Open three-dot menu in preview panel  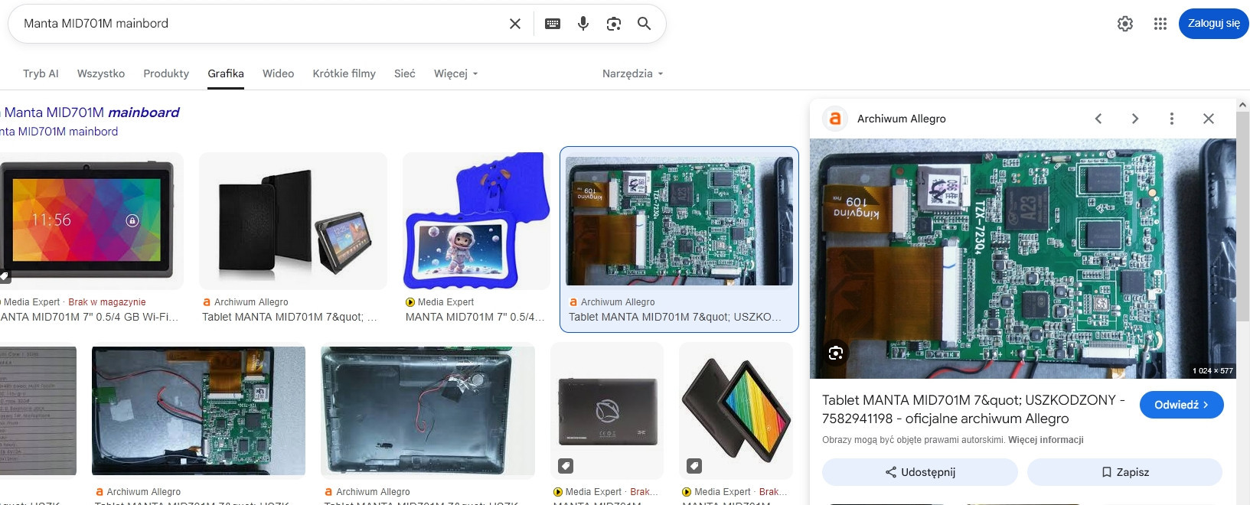[x=1171, y=119]
